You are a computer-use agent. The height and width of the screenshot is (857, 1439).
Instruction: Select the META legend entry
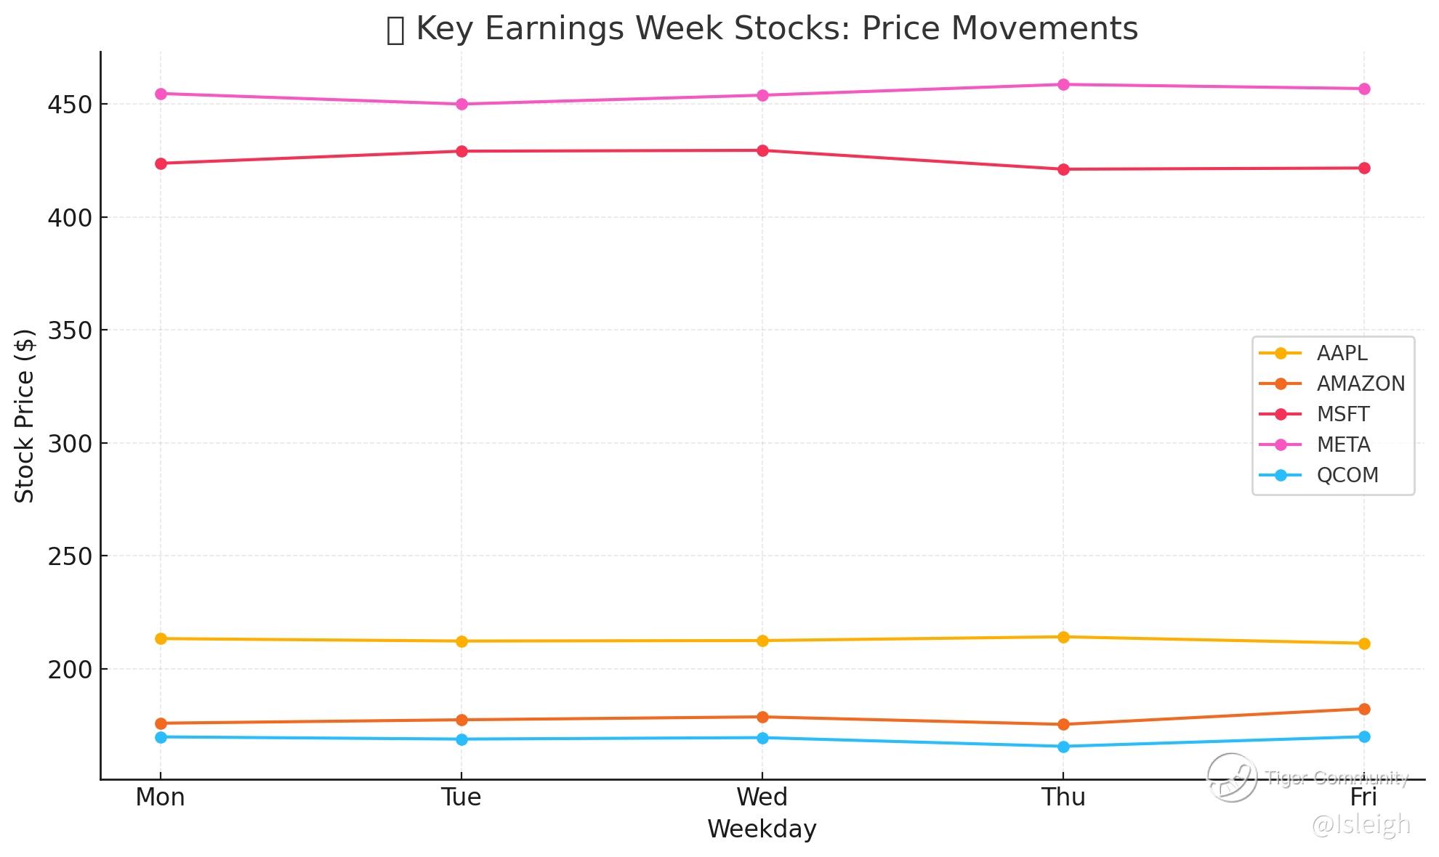tap(1343, 445)
